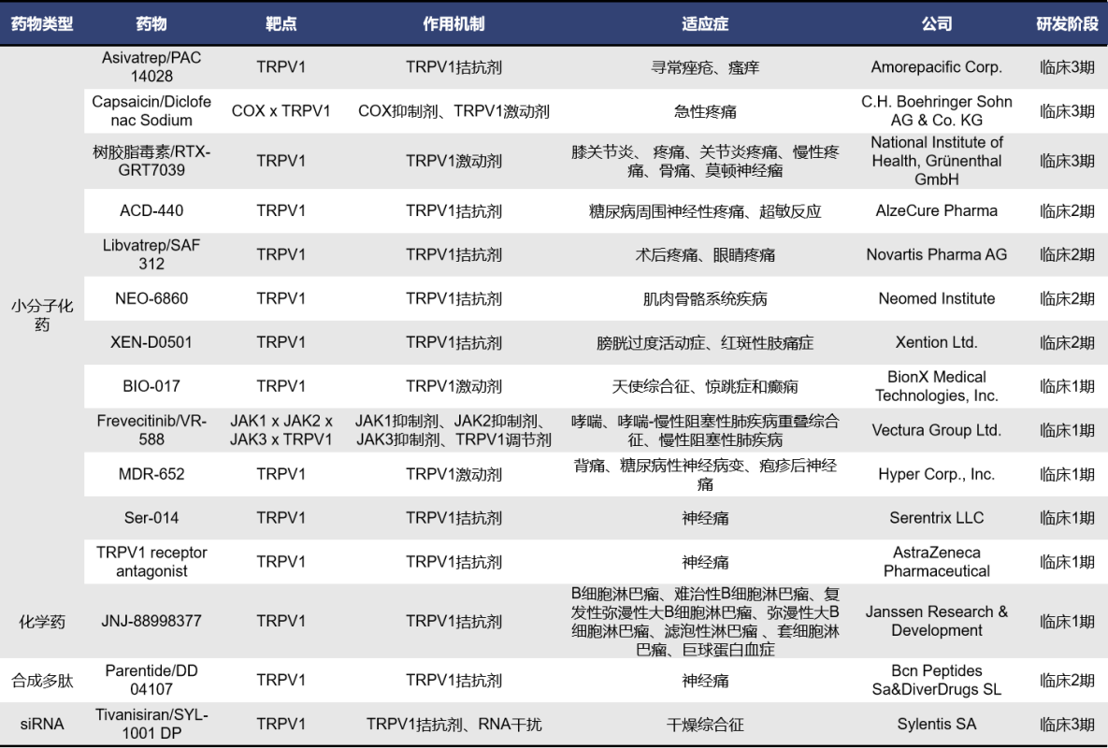Click the 干燥综合征 indication cell
The width and height of the screenshot is (1108, 748).
pyautogui.click(x=705, y=724)
